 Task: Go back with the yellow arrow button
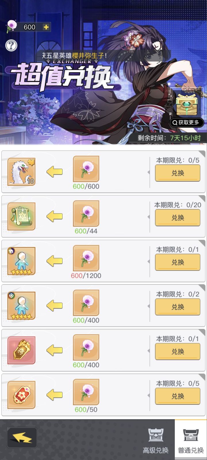point(22,438)
